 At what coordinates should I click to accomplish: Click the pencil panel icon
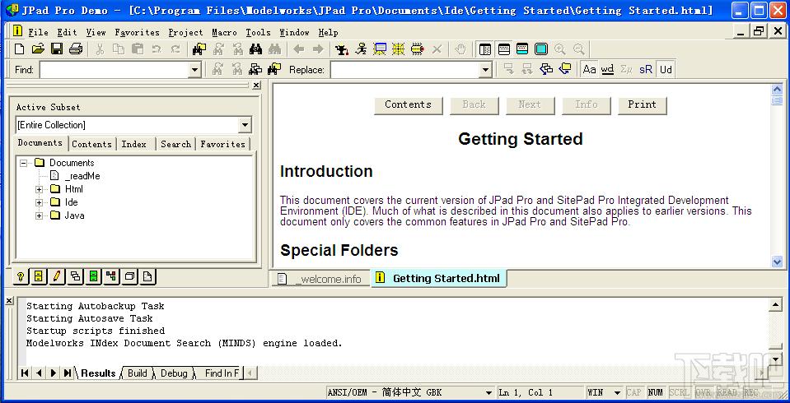(x=57, y=276)
